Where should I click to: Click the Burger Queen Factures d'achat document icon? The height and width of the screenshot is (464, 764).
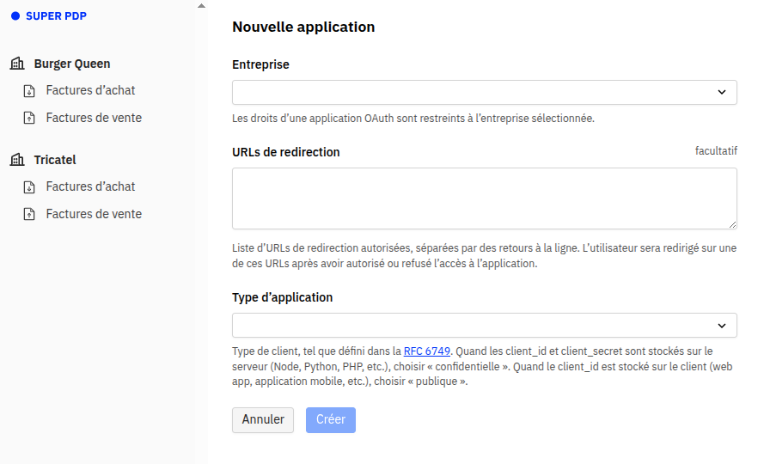(x=29, y=91)
